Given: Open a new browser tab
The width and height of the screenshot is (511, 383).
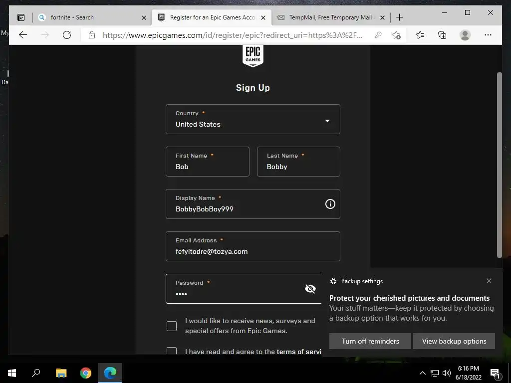Looking at the screenshot, I should click(x=399, y=17).
